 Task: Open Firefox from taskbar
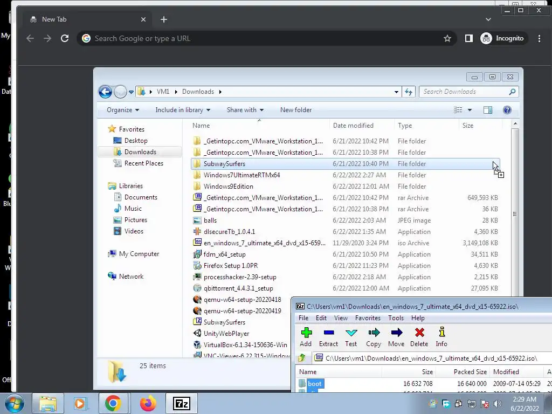(x=148, y=403)
